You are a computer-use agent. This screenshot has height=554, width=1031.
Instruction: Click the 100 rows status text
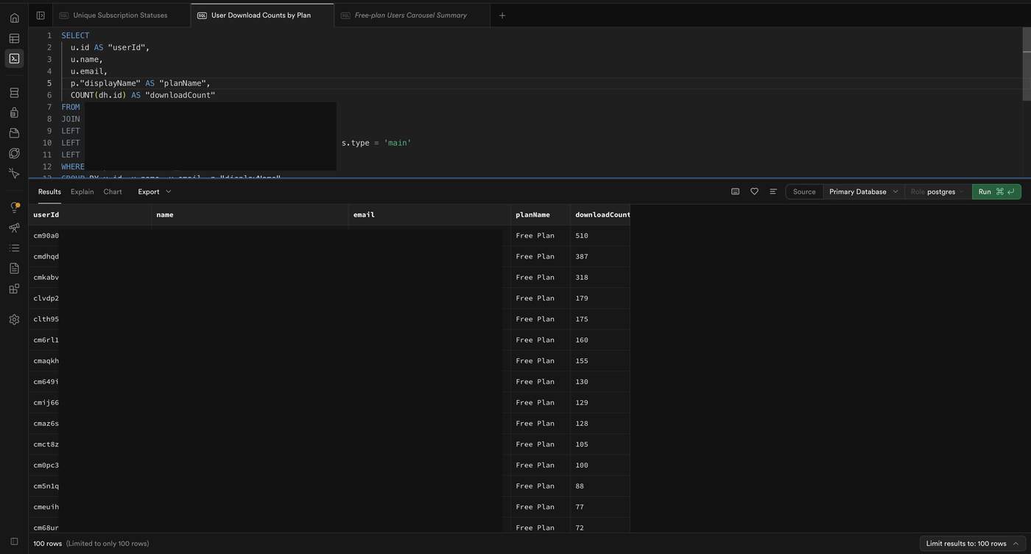coord(47,544)
